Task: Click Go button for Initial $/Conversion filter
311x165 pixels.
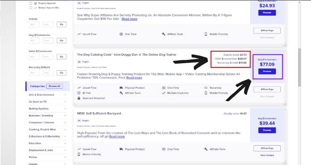Action: (x=61, y=57)
